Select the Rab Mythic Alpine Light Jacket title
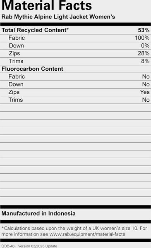The height and width of the screenshot is (248, 151). tap(58, 17)
